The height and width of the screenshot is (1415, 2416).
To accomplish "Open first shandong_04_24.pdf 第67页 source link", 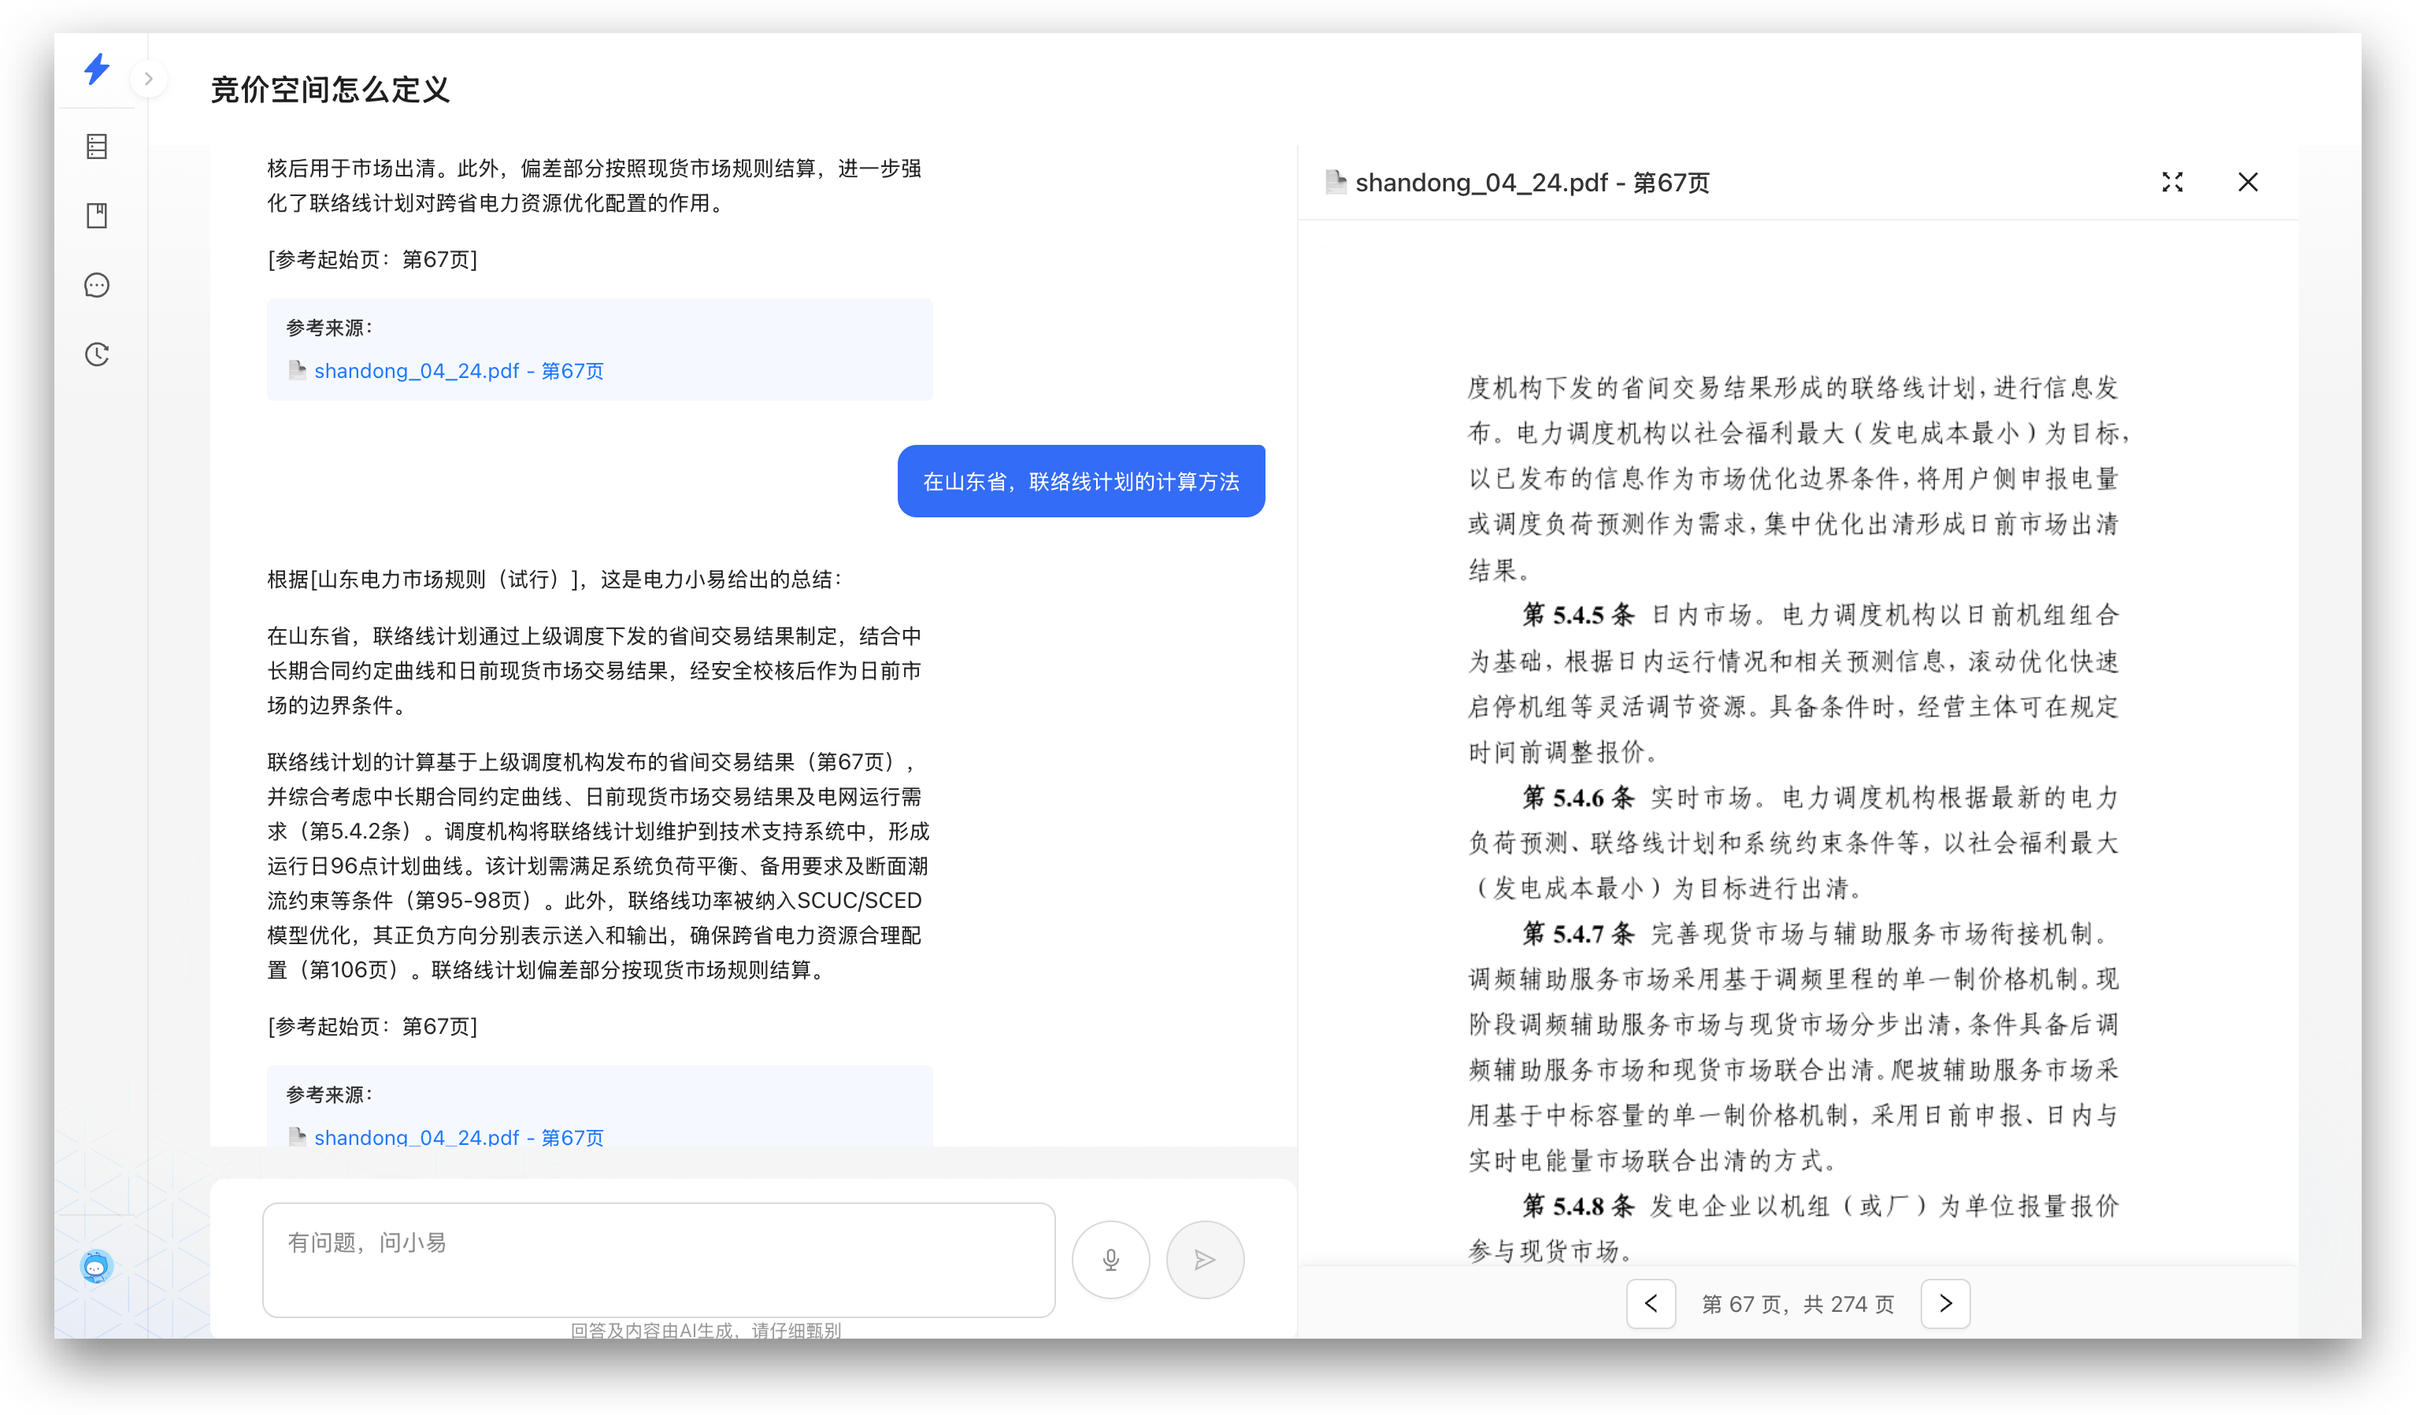I will [x=458, y=371].
